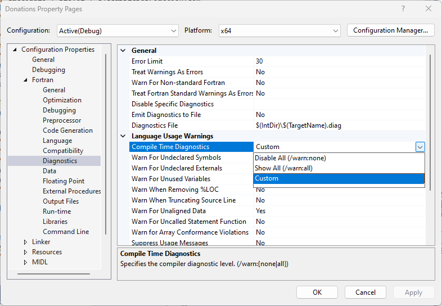
Task: Collapse the Fortran tree node
Action: point(25,80)
